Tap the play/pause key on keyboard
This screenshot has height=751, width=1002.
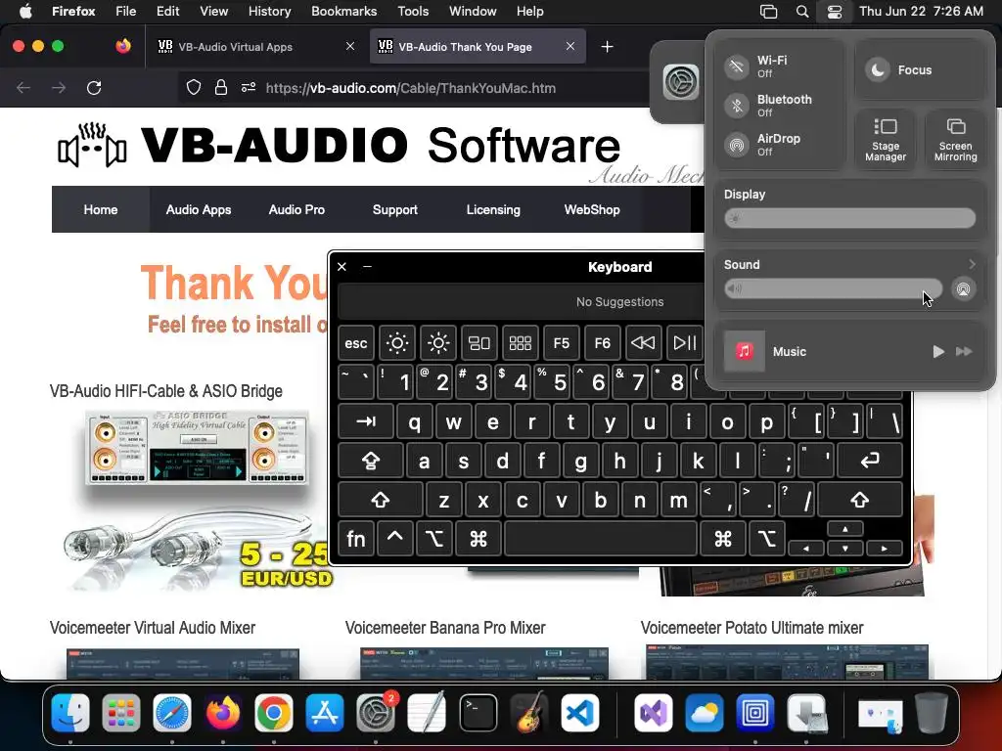pyautogui.click(x=684, y=343)
